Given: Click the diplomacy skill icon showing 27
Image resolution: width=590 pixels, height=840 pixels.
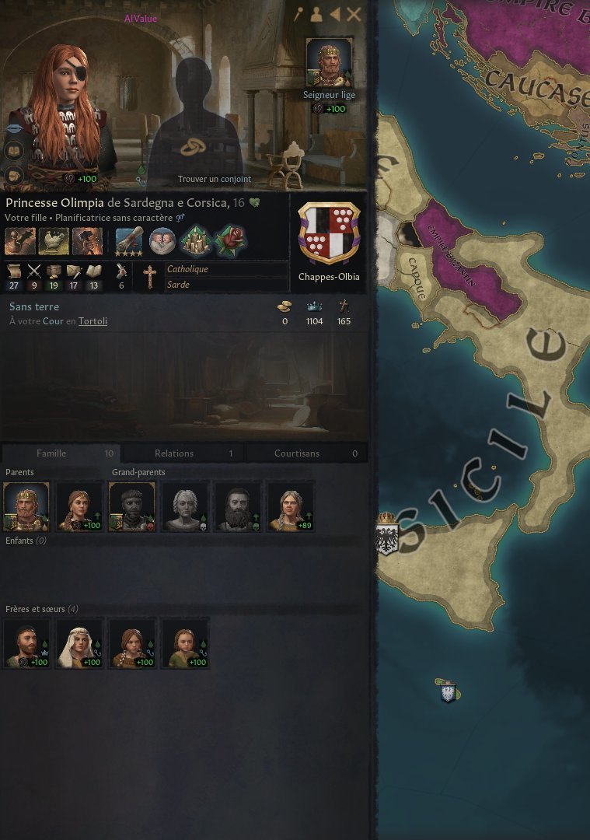Looking at the screenshot, I should 14,271.
